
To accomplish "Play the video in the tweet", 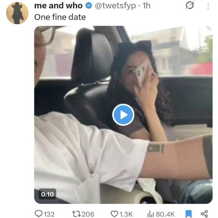I will (123, 115).
